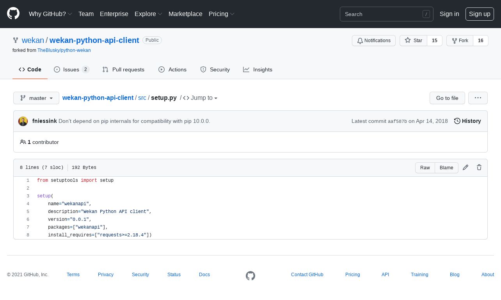This screenshot has height=300, width=501.
Task: Open the Insights tab
Action: coord(258,69)
